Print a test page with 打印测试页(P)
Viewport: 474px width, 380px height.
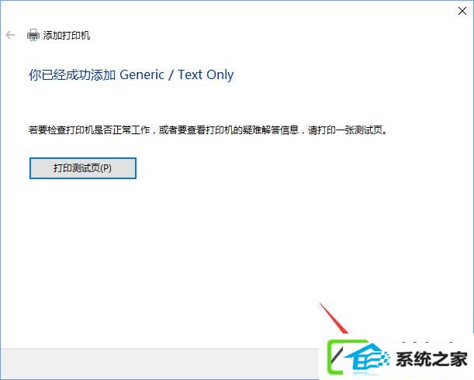click(83, 168)
